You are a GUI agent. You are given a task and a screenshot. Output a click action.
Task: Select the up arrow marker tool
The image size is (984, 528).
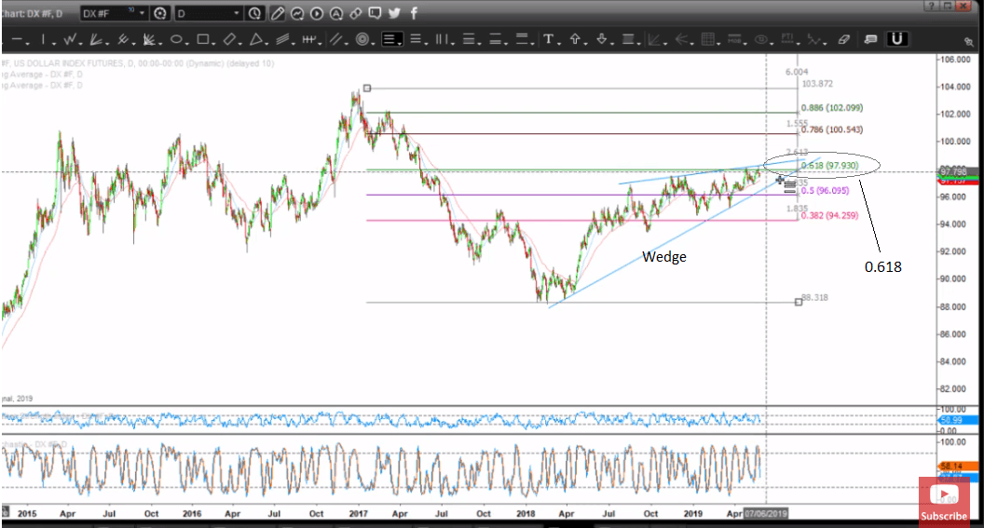tap(576, 39)
